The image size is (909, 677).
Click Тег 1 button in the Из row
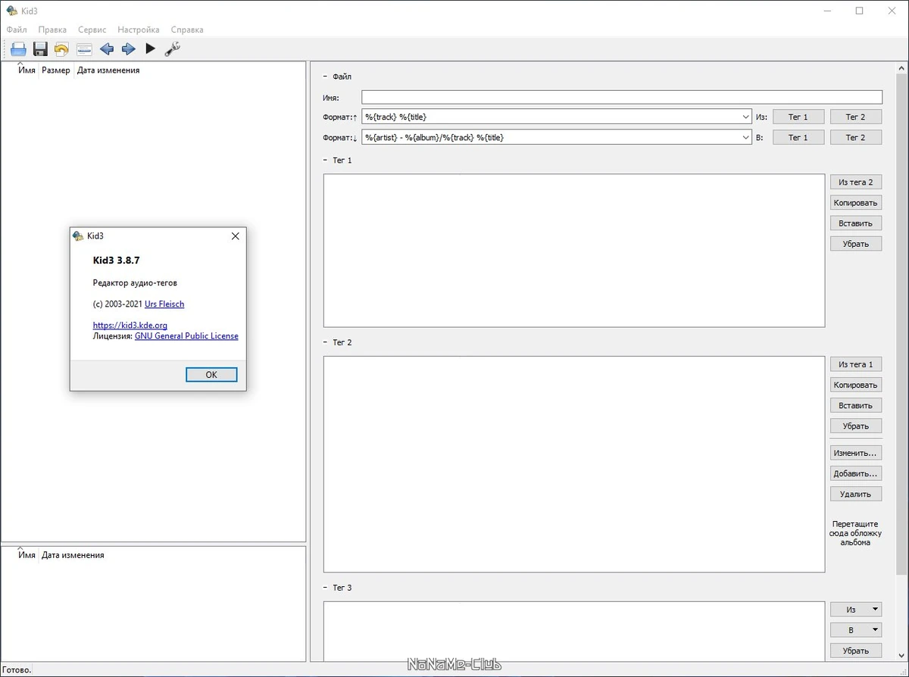[x=798, y=117]
